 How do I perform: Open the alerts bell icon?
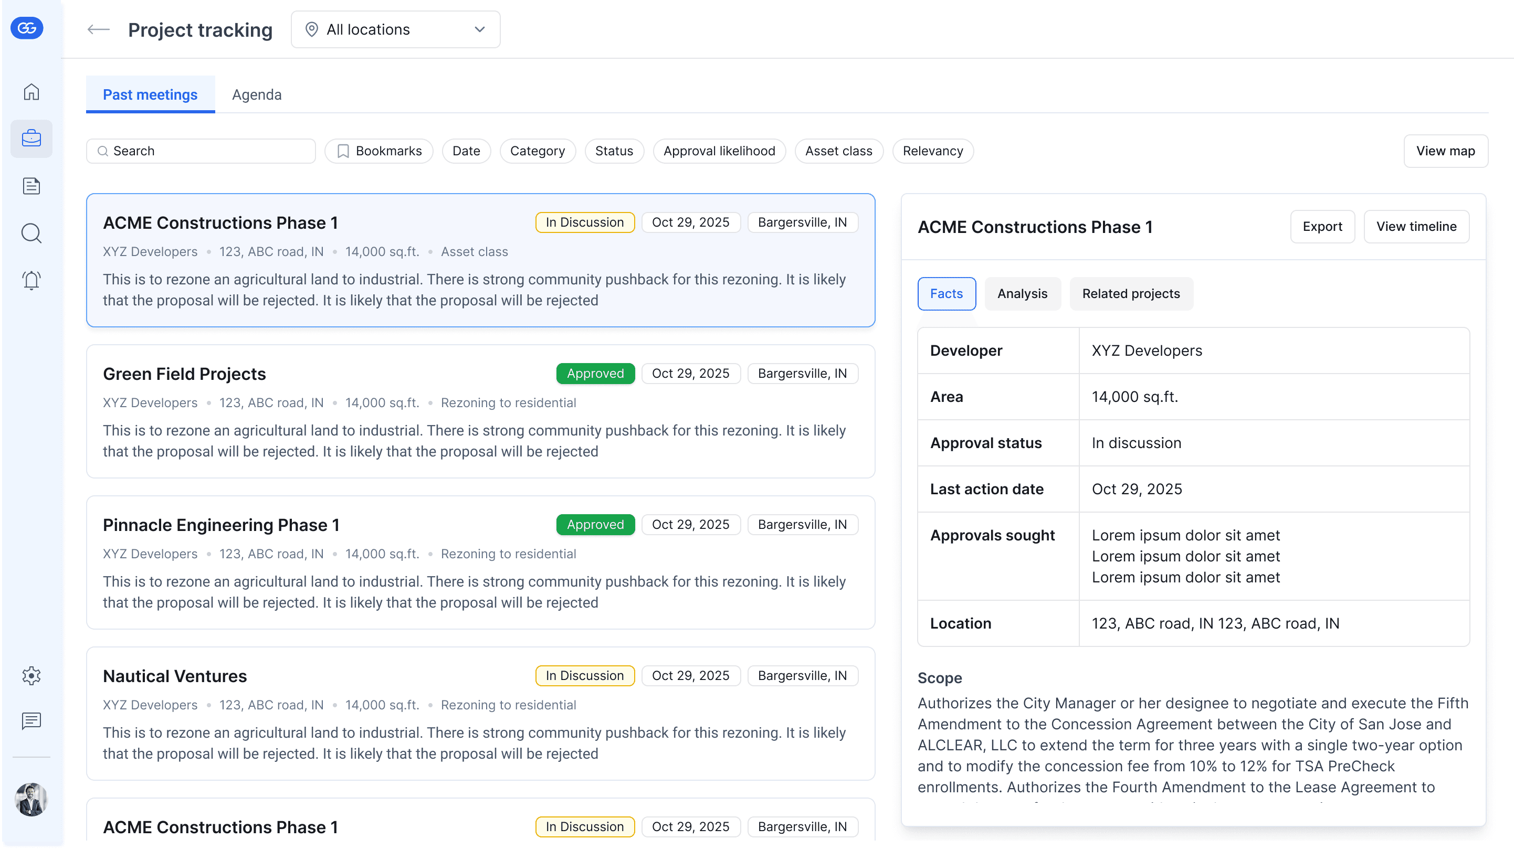31,280
